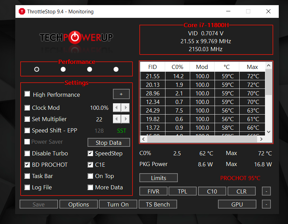Click the Max column header

pyautogui.click(x=252, y=67)
